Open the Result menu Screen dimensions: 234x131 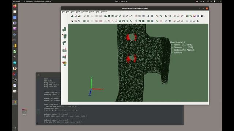pyautogui.click(x=92, y=12)
